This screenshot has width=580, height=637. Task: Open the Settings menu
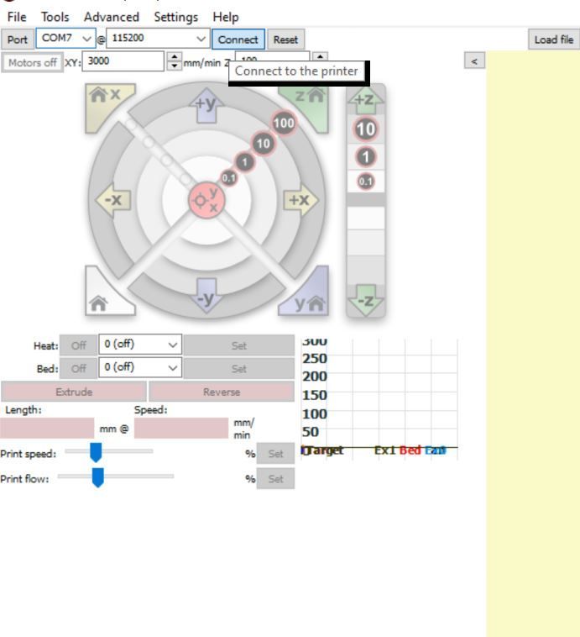175,17
